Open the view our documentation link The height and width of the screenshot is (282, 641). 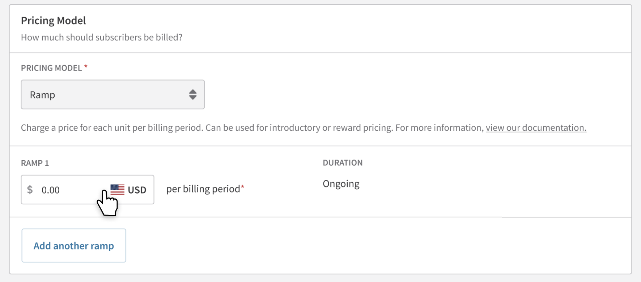click(536, 128)
